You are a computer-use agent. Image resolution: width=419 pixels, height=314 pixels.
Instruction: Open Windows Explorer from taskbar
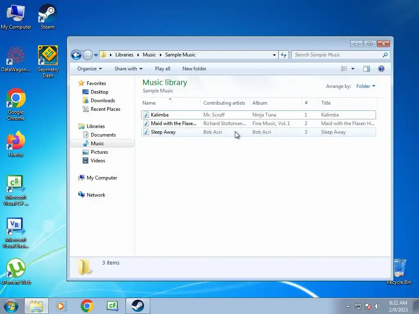36,306
